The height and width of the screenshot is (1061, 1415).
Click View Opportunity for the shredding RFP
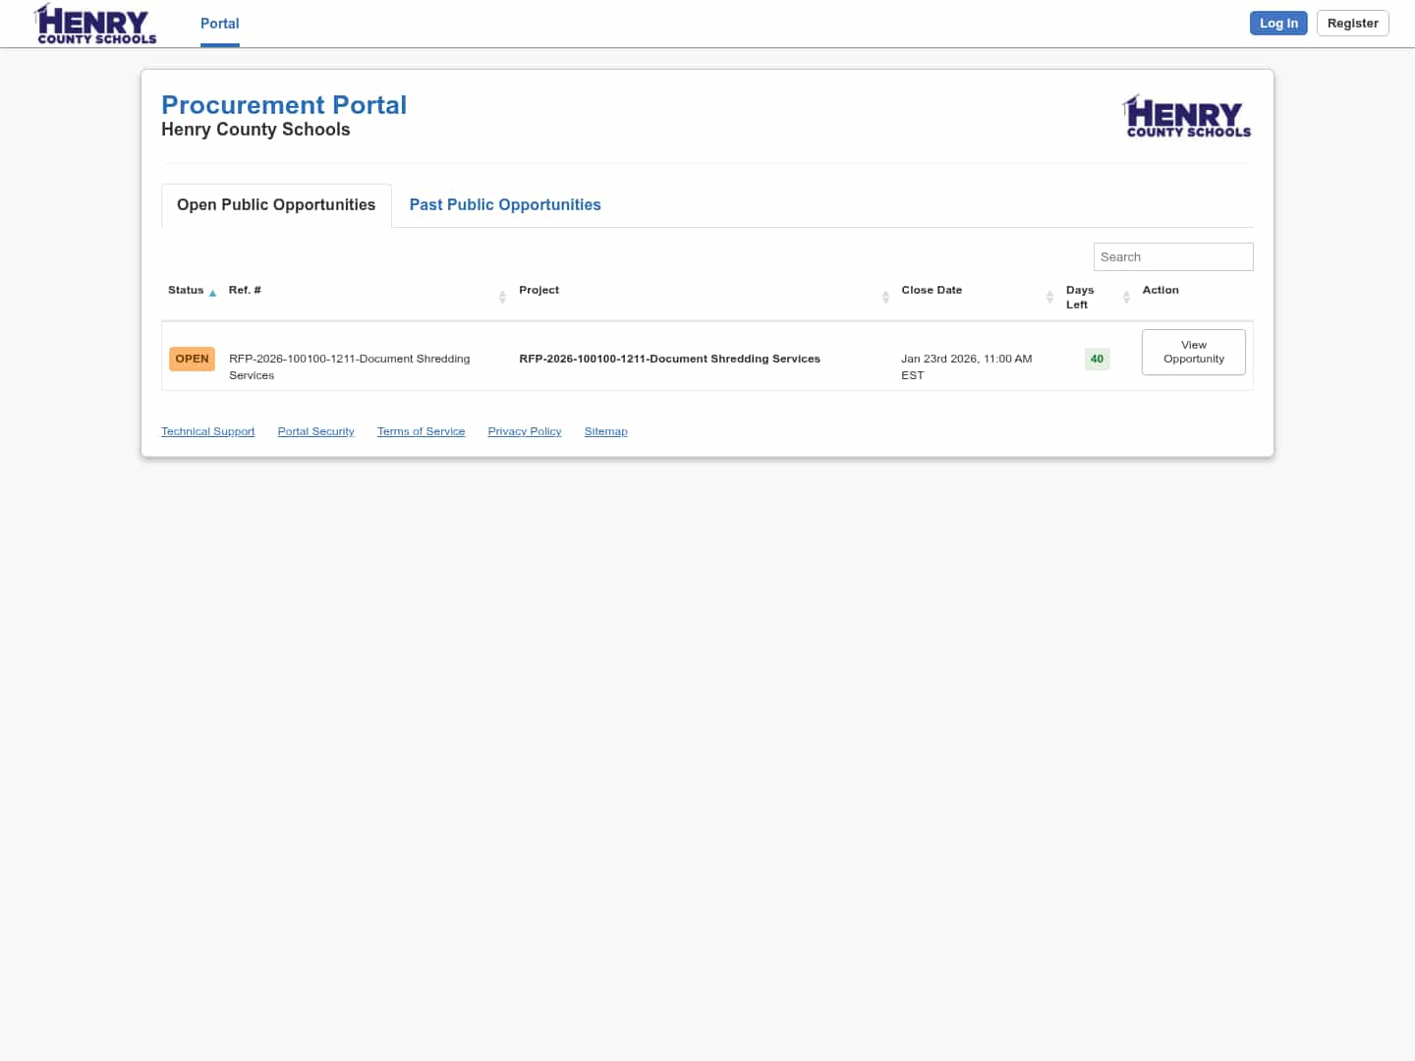click(1193, 352)
